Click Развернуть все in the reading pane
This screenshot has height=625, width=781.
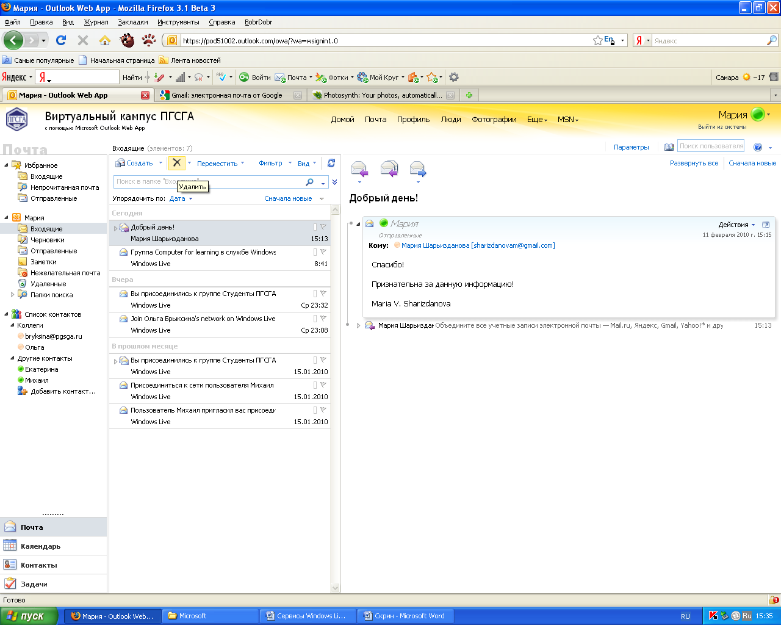click(694, 163)
